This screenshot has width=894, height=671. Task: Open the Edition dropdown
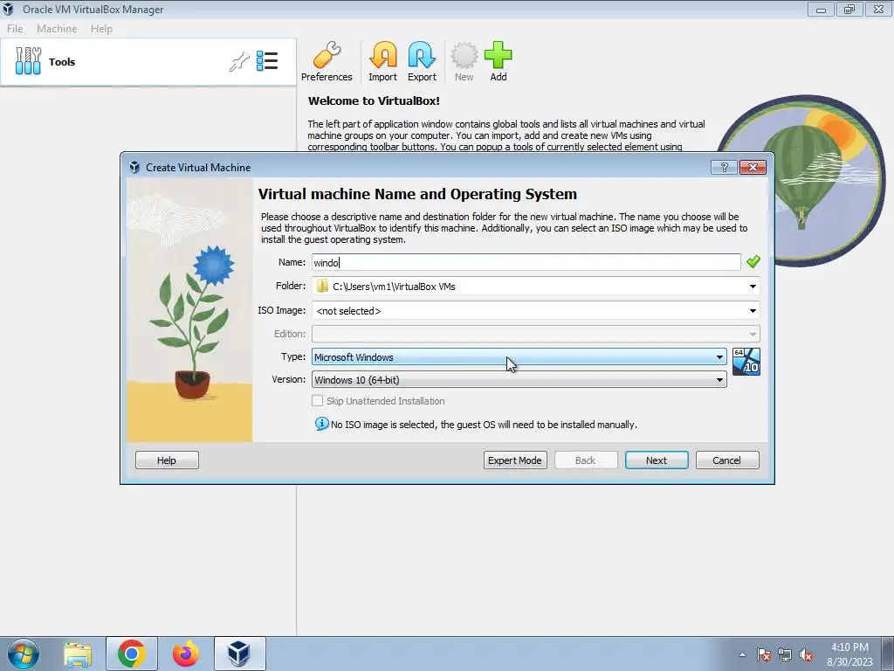[535, 334]
